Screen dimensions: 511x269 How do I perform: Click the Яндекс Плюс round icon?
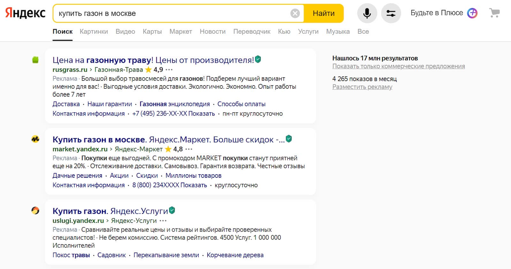coord(472,13)
